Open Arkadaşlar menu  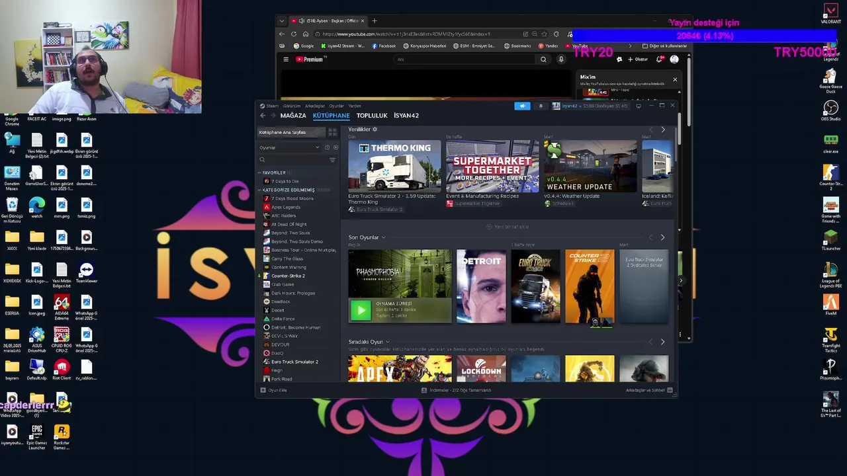point(315,106)
